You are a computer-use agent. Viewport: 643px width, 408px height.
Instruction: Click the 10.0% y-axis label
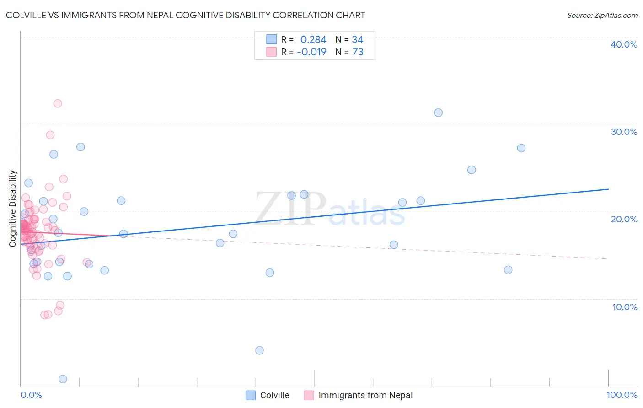click(x=625, y=307)
